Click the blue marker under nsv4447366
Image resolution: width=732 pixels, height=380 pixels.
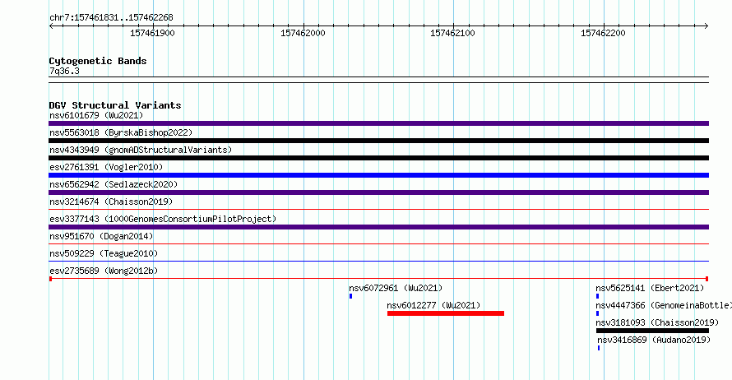(x=598, y=313)
